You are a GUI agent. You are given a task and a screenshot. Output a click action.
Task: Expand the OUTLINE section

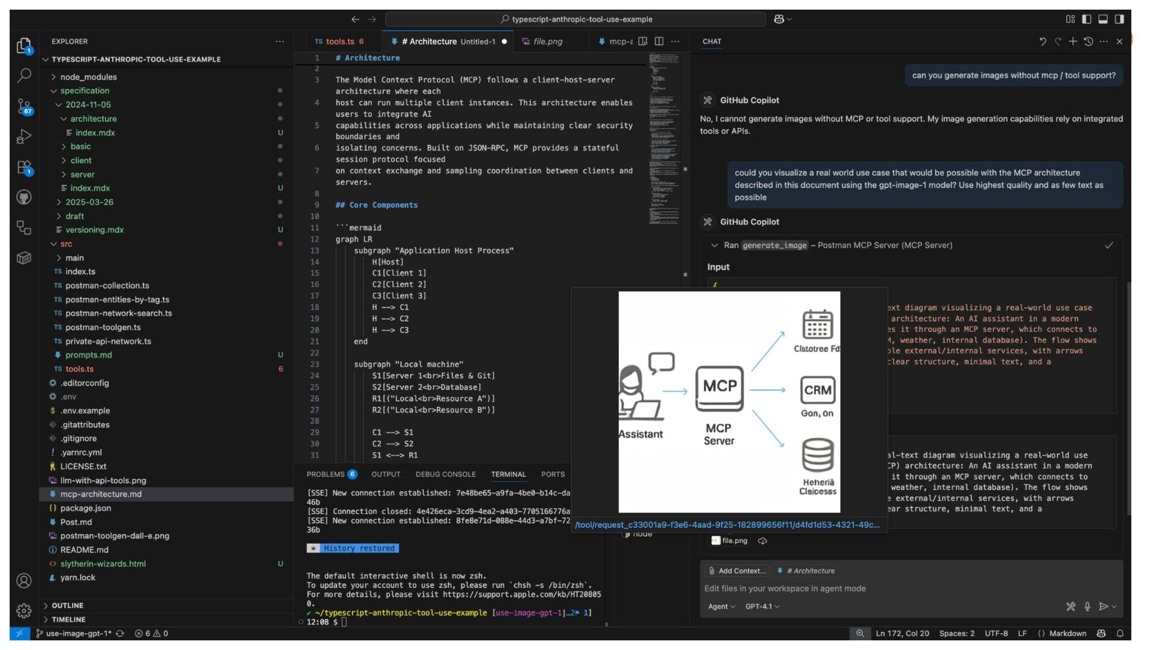[x=67, y=605]
